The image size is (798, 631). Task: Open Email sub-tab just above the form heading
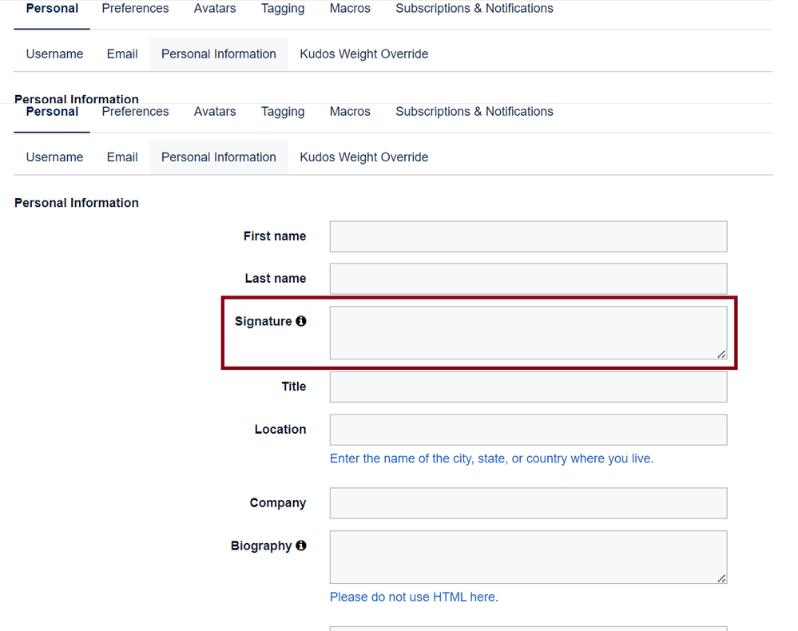pyautogui.click(x=122, y=157)
